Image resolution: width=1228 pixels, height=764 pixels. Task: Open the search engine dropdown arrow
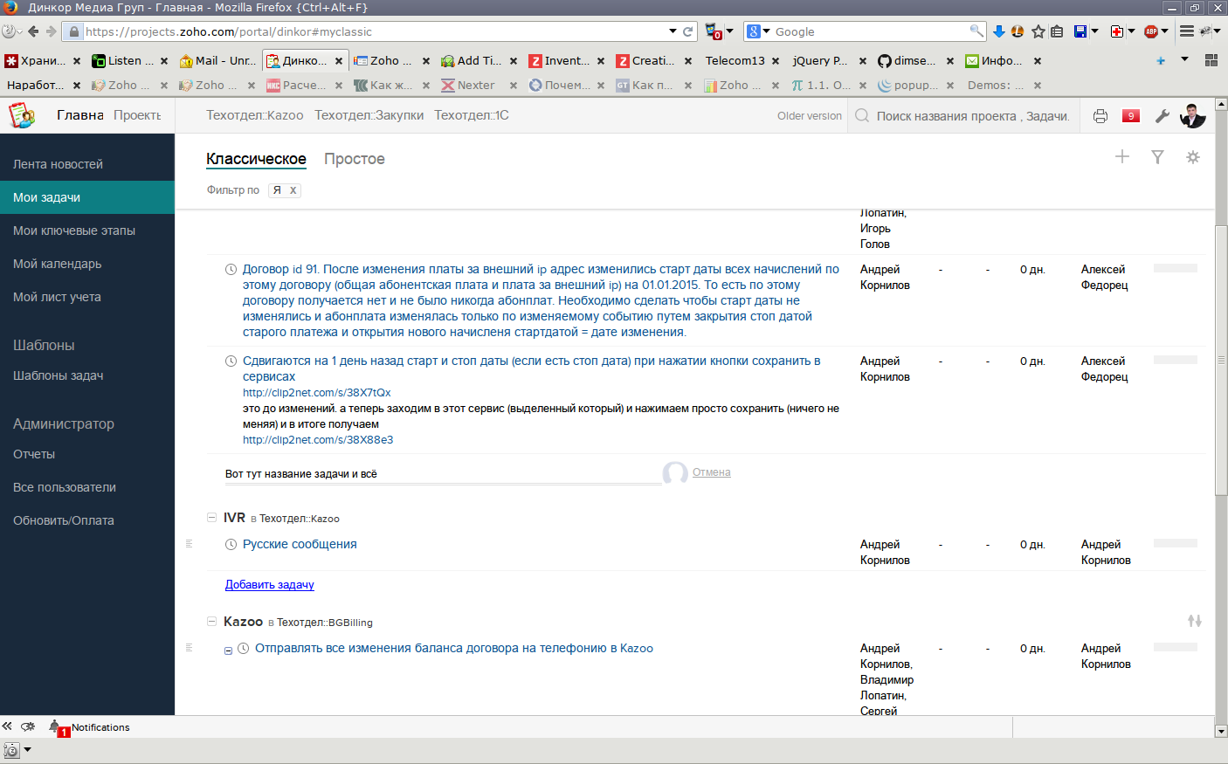click(767, 31)
